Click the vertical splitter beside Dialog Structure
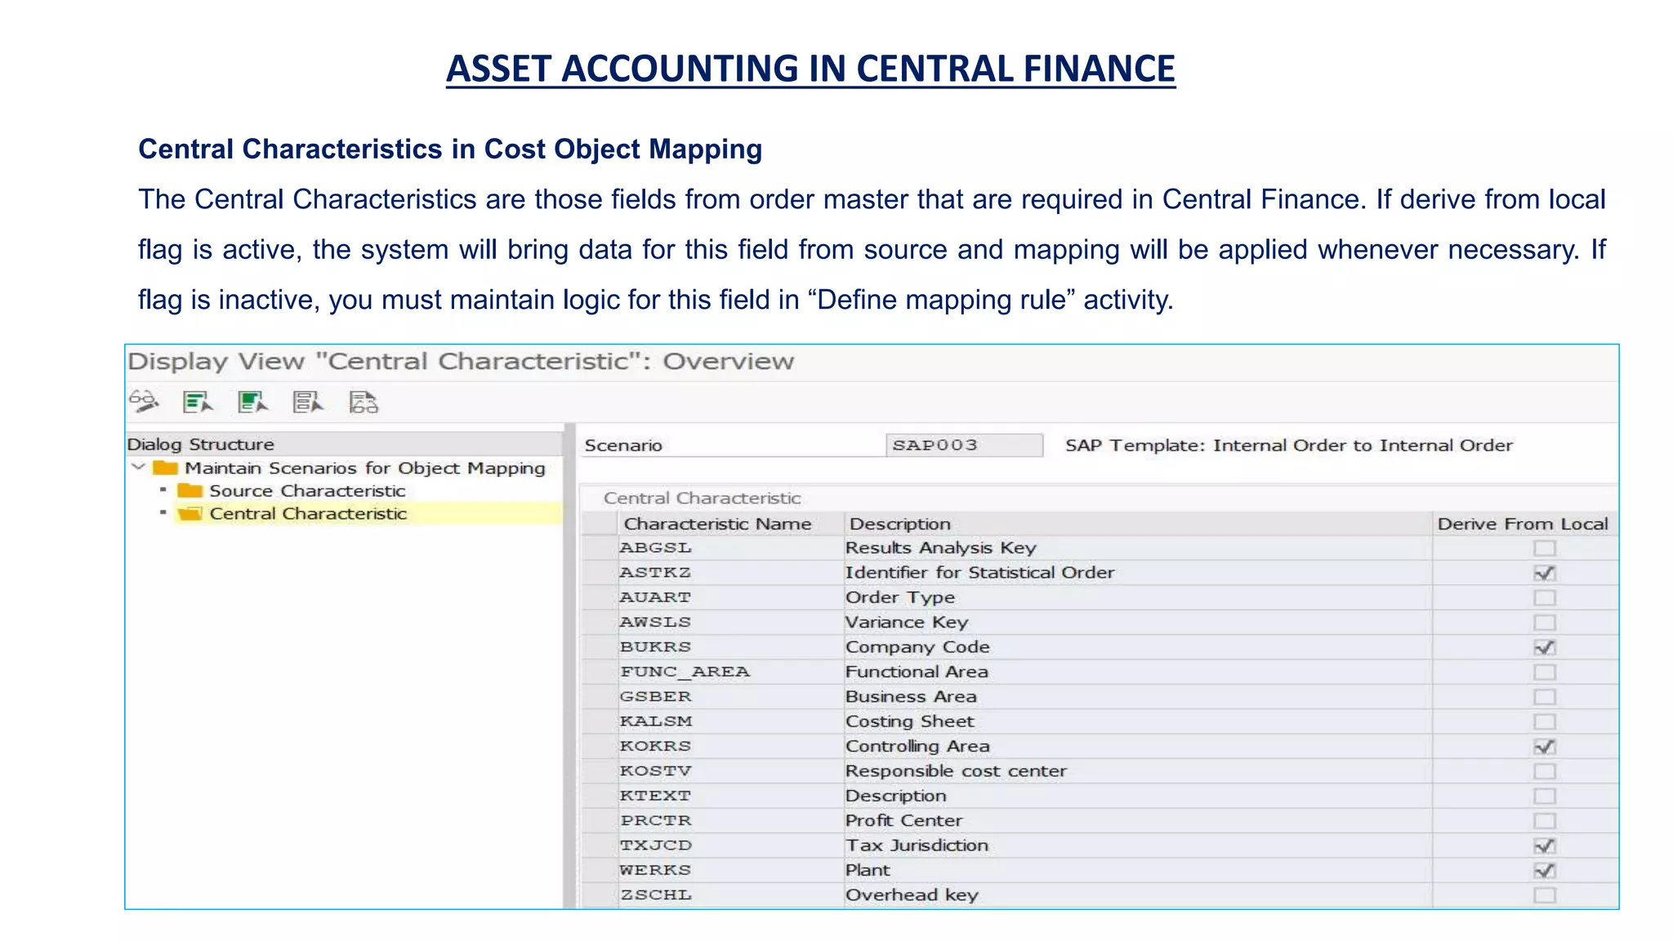Image resolution: width=1673 pixels, height=941 pixels. tap(569, 666)
